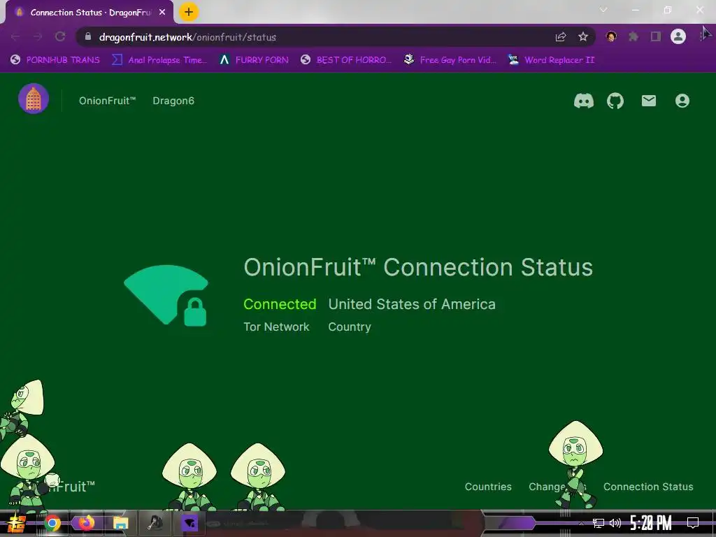This screenshot has height=537, width=716.
Task: Select the Connection Status · DragonFruit tab
Action: tap(89, 13)
